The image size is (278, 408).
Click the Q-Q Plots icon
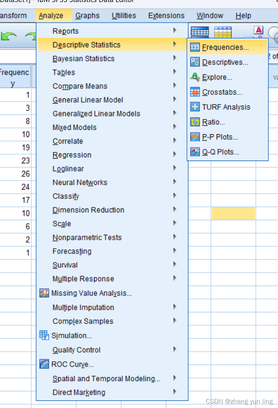coord(195,152)
